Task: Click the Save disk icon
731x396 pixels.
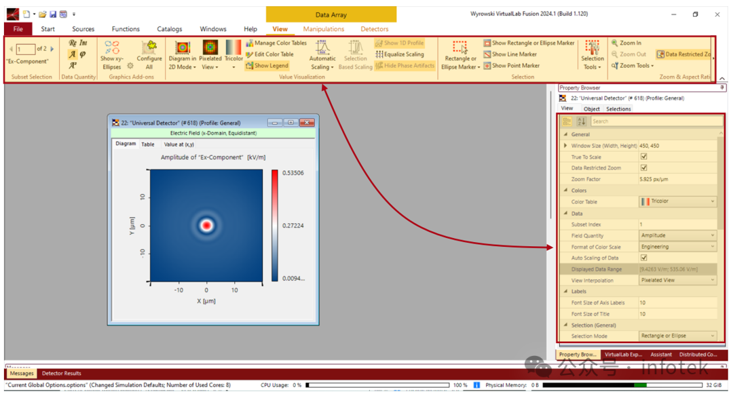Action: [x=53, y=14]
